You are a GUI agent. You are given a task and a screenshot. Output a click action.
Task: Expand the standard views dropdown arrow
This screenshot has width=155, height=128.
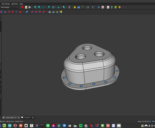(46, 7)
